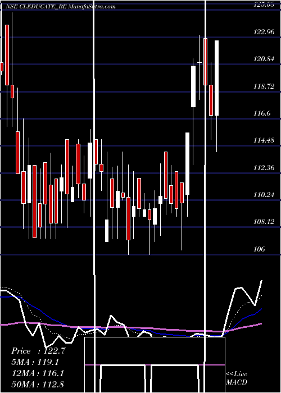The height and width of the screenshot is (393, 281).
Task: Select the last tall white candlestick
Action: coord(216,78)
